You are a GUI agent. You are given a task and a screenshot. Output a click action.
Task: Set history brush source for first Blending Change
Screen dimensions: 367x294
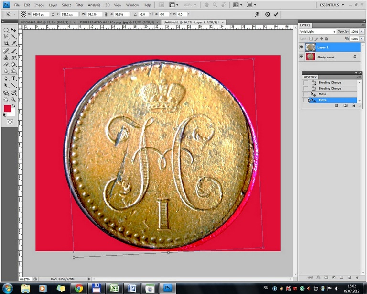306,83
